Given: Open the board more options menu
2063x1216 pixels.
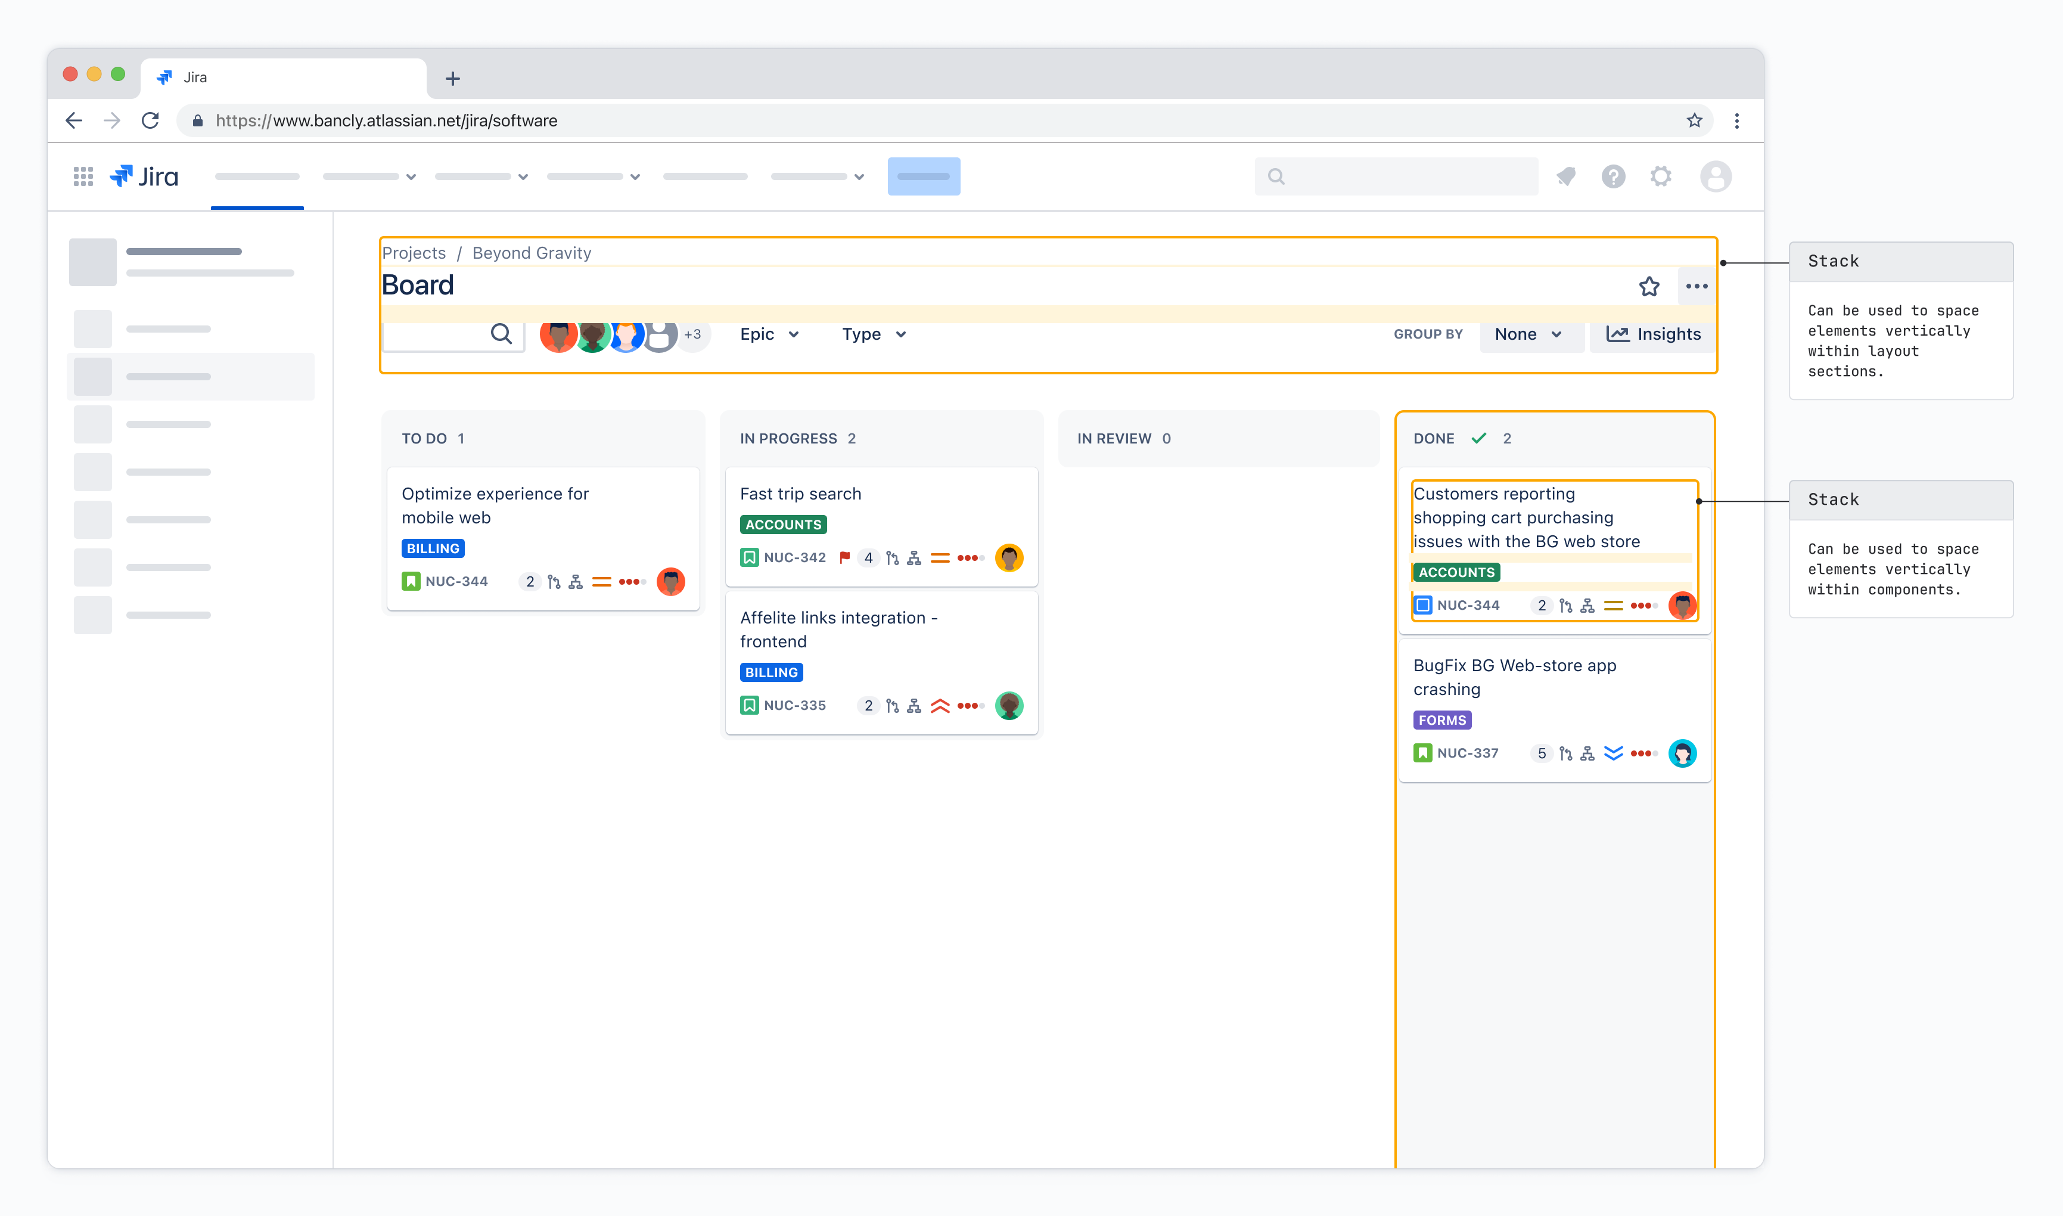Looking at the screenshot, I should (1696, 286).
